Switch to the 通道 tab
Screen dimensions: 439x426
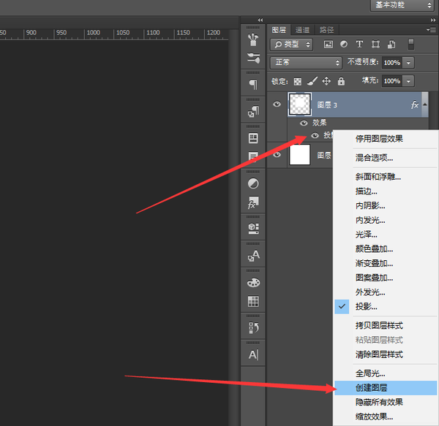point(302,30)
